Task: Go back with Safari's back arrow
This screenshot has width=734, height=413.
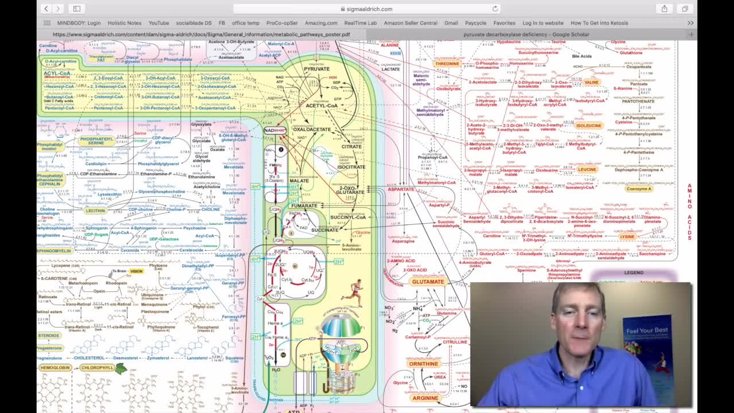Action: [x=46, y=9]
